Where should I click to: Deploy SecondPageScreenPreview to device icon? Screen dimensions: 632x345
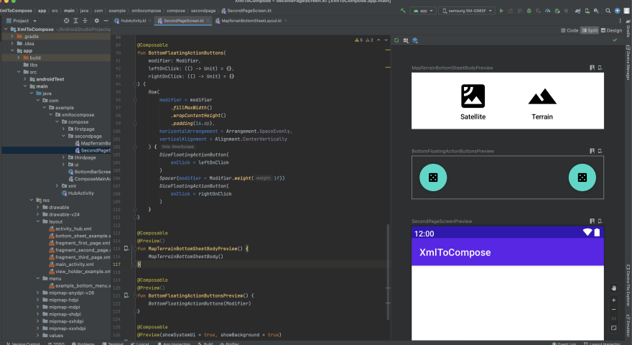coord(600,221)
